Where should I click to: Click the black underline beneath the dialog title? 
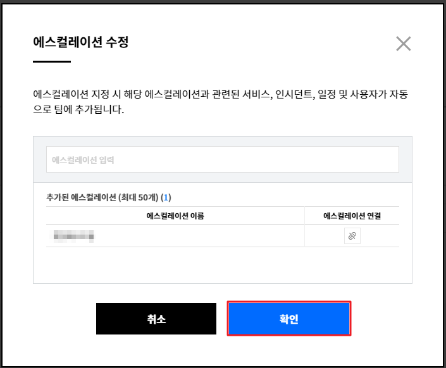click(x=52, y=61)
